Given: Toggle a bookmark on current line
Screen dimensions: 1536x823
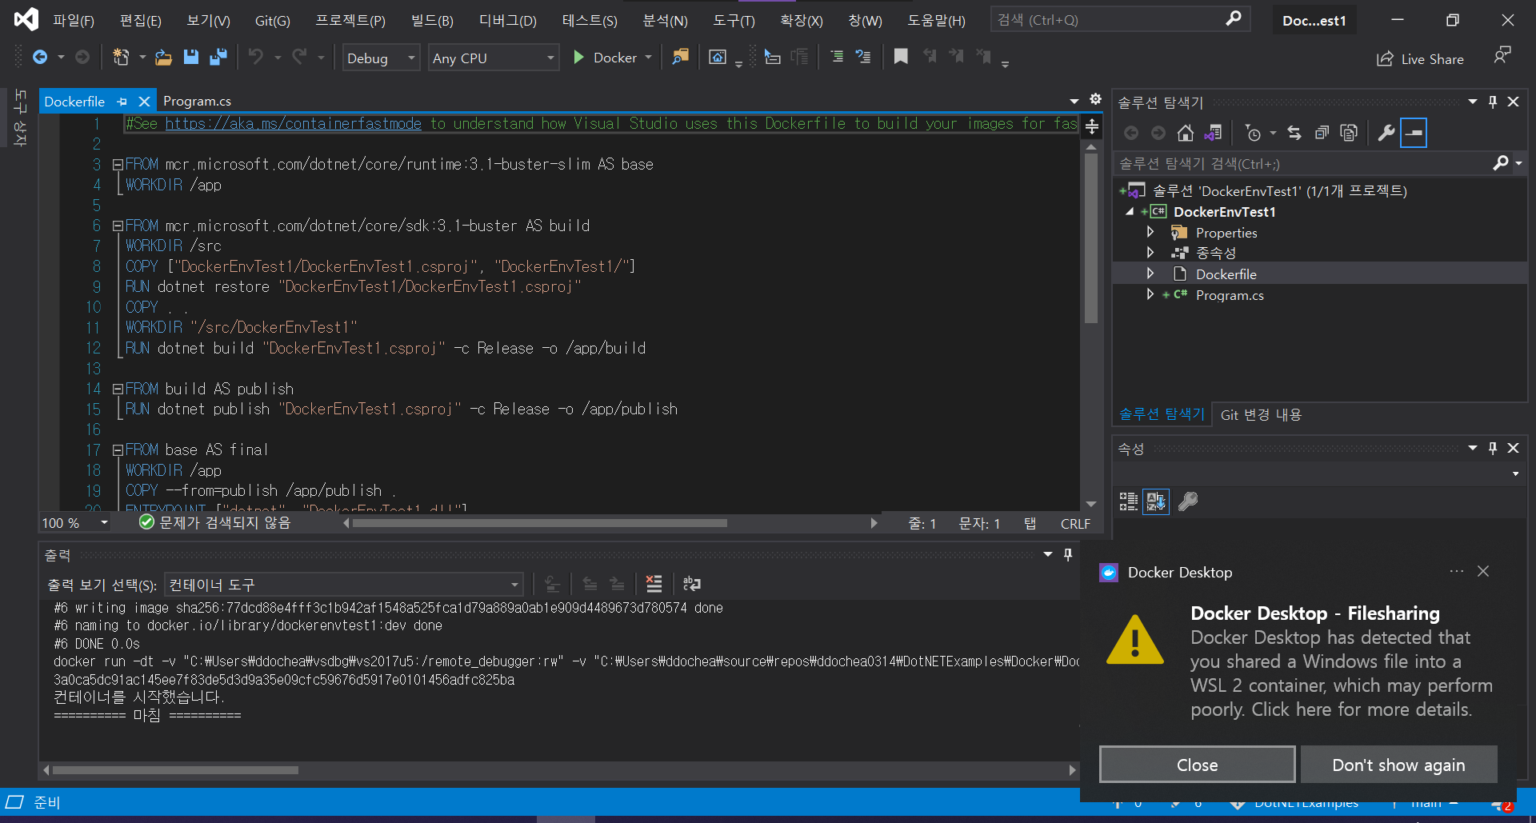Looking at the screenshot, I should (x=901, y=58).
